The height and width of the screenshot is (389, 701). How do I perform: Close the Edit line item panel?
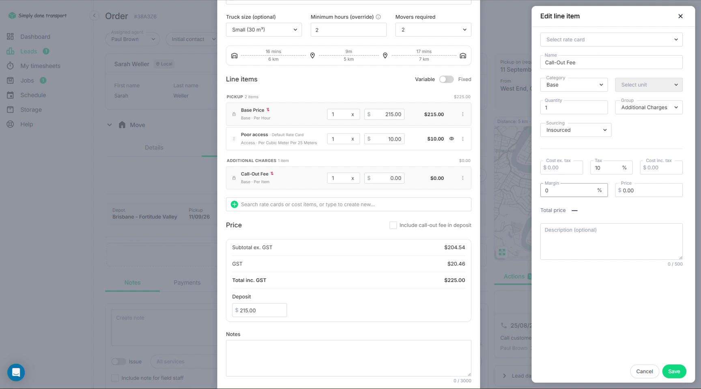[680, 16]
